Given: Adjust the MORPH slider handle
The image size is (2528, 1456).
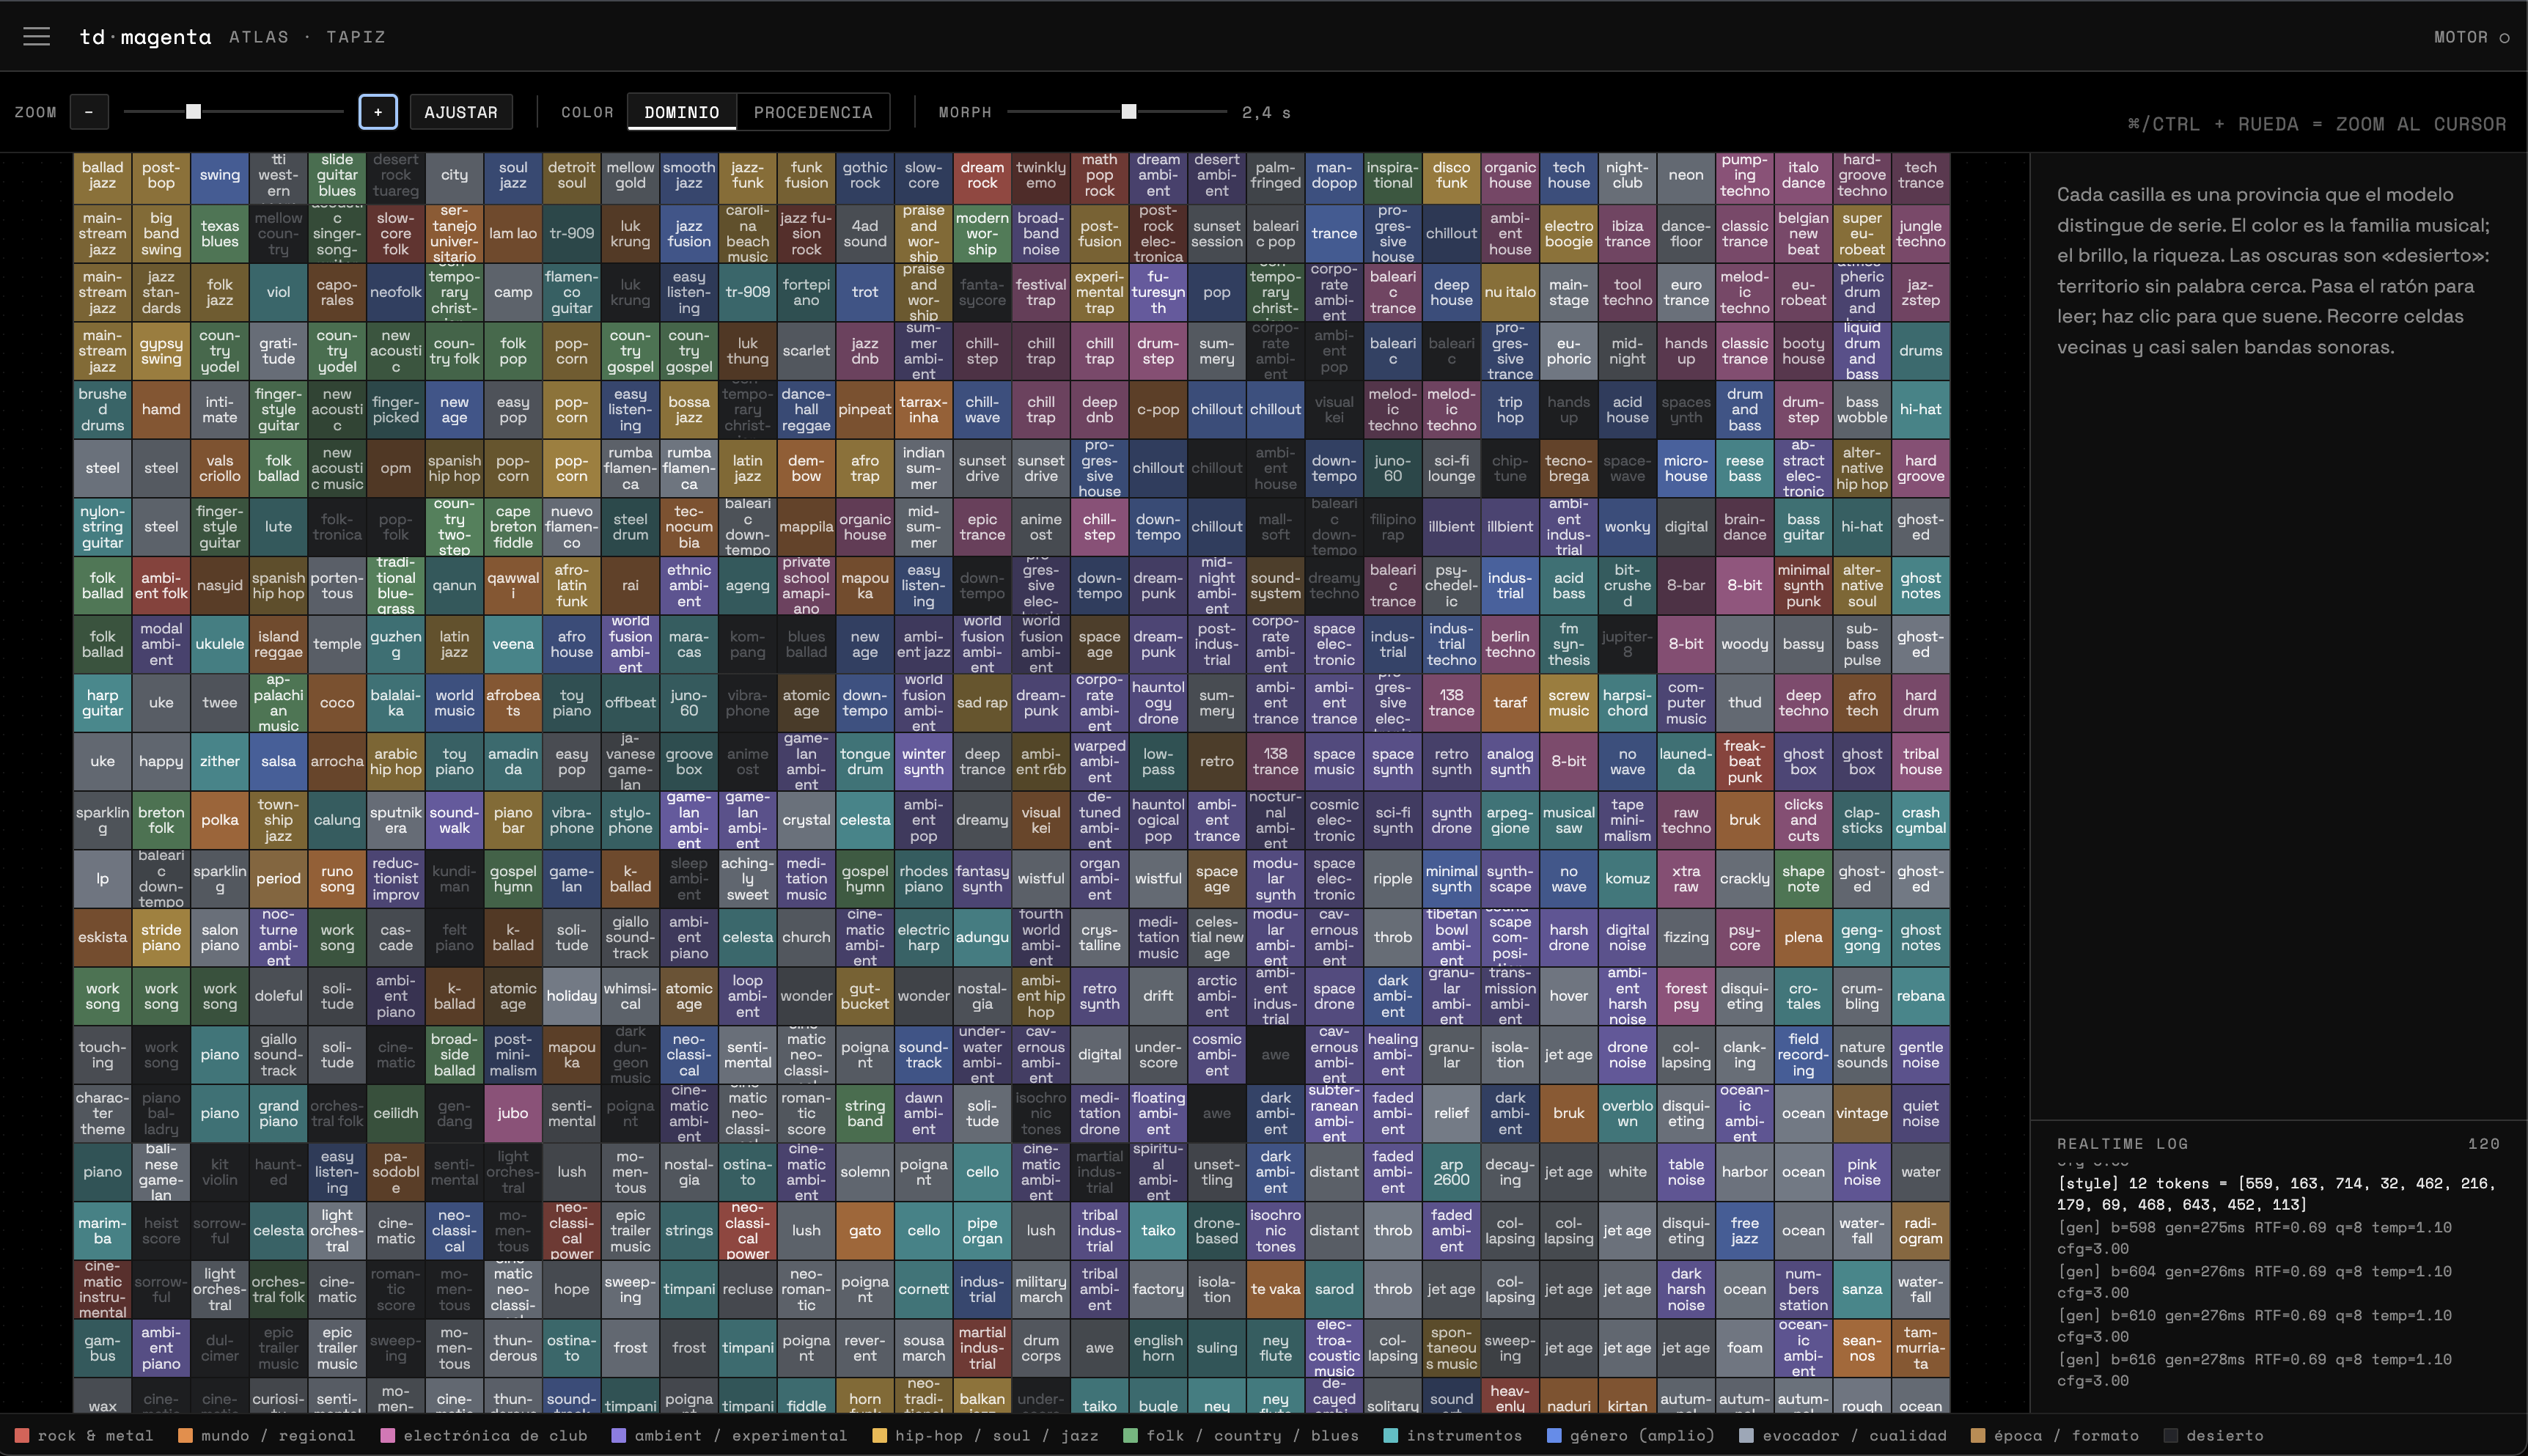Looking at the screenshot, I should (1129, 112).
